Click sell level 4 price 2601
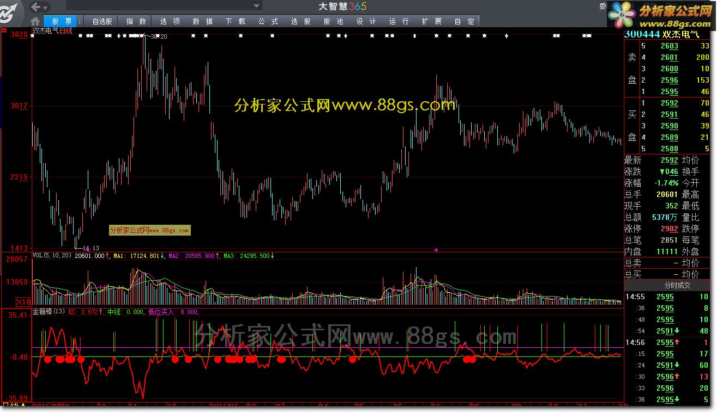The height and width of the screenshot is (413, 717). [669, 58]
